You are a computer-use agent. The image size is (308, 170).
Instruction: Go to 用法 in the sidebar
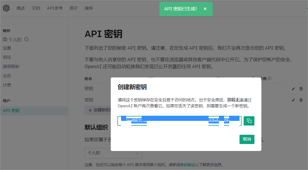tap(7, 57)
